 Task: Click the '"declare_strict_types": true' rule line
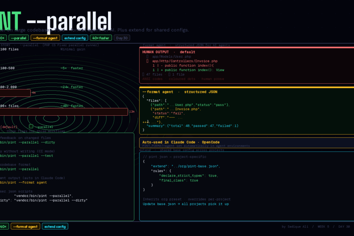[188, 175]
